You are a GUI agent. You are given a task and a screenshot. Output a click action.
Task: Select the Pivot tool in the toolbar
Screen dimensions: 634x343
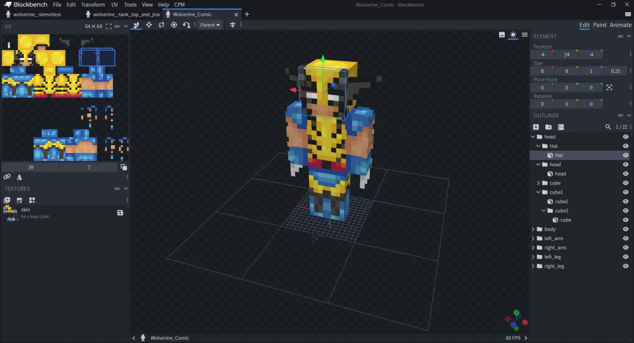(x=174, y=25)
